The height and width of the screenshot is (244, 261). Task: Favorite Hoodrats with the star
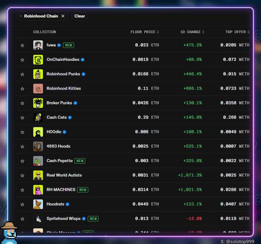[x=22, y=204]
